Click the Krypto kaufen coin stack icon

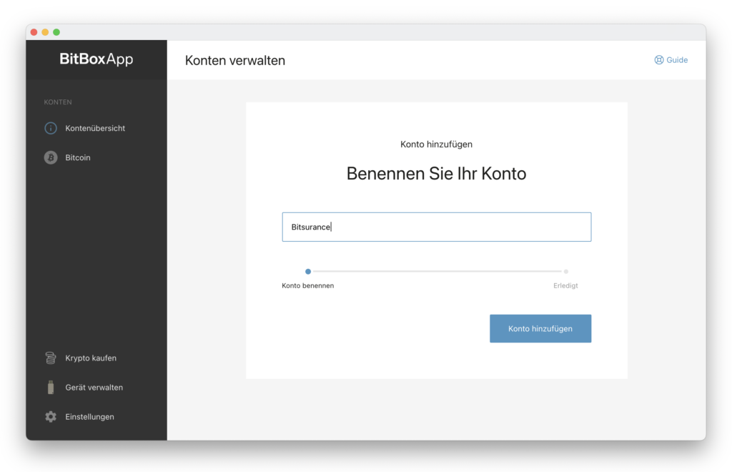pyautogui.click(x=51, y=358)
